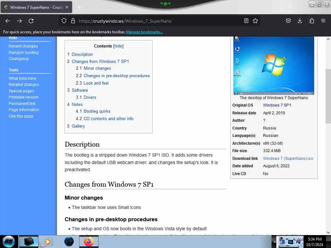Open the Windows 7 SuperNano desktop screenshot
Image resolution: width=331 pixels, height=248 pixels.
(273, 66)
